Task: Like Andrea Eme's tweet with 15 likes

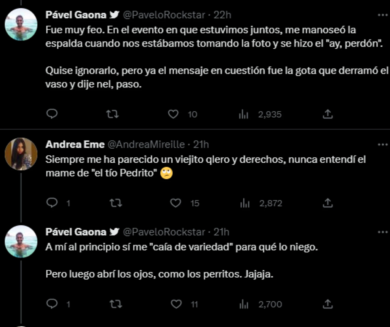Action: [176, 203]
